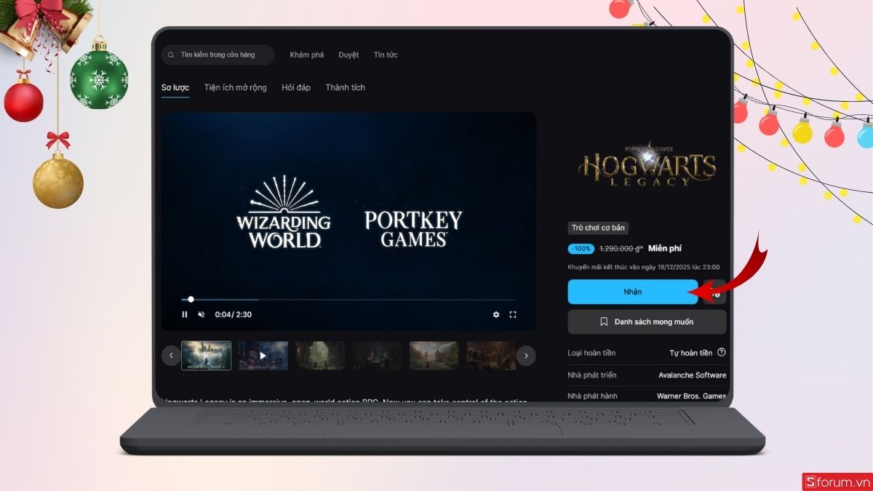
Task: Select the sixth screenshot thumbnail
Action: (x=491, y=356)
